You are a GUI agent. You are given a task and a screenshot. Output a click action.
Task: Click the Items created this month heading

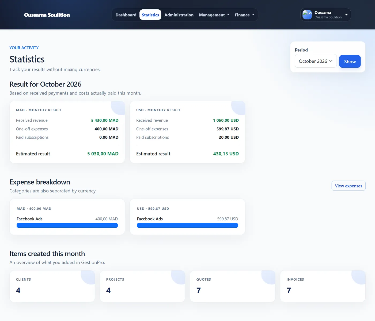47,254
